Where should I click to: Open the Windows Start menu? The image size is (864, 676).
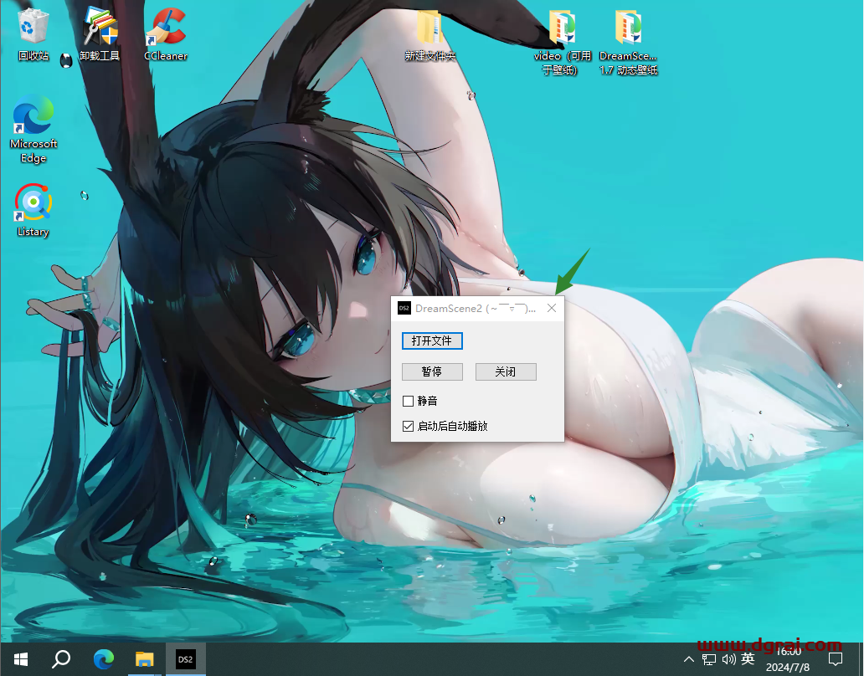point(21,659)
